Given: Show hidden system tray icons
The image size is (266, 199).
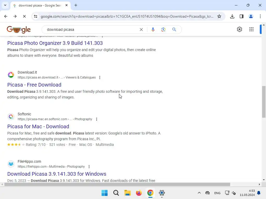Looking at the screenshot, I should point(199,193).
